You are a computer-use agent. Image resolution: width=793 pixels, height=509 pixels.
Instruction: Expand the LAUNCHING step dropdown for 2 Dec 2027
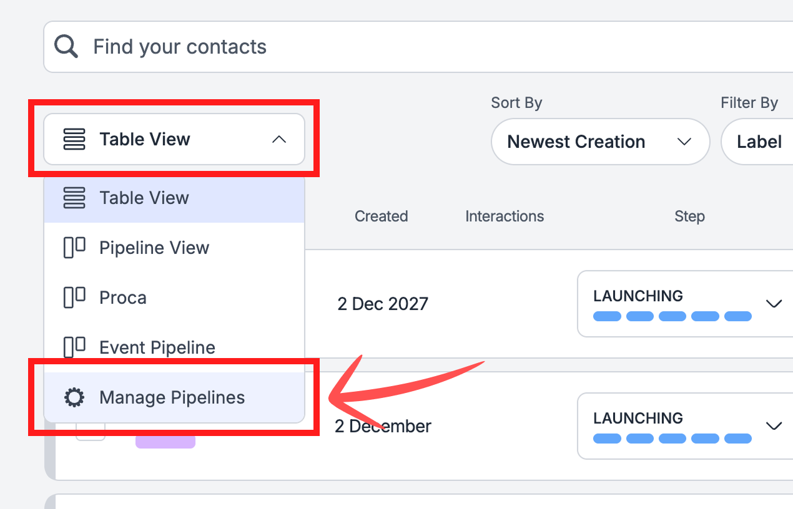coord(774,304)
